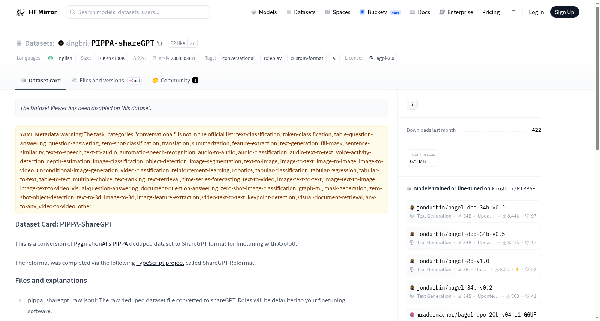Open the Buckets page marked NEW
Viewport: 600px width, 321px height.
[380, 12]
